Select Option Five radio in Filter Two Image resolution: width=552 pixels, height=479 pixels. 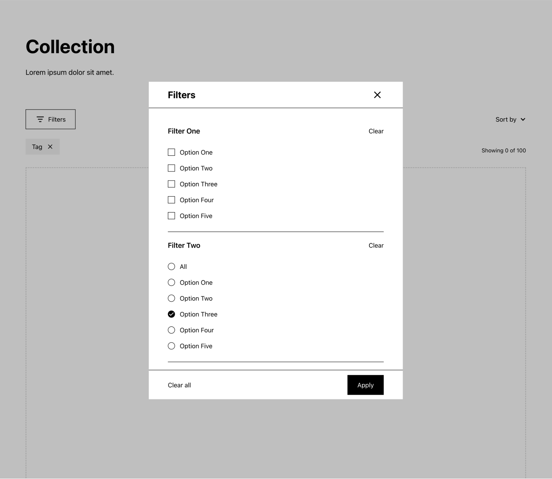[172, 346]
